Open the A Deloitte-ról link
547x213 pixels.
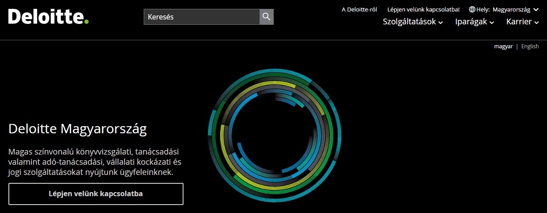[360, 9]
